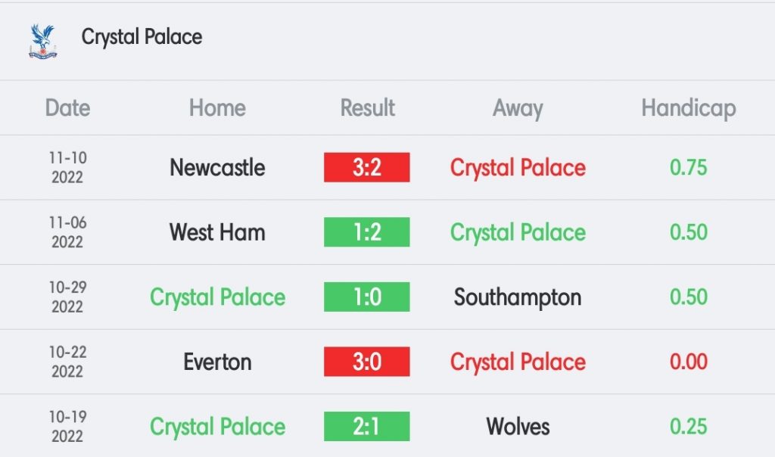Select the Home column header
This screenshot has height=457, width=775.
(x=217, y=107)
